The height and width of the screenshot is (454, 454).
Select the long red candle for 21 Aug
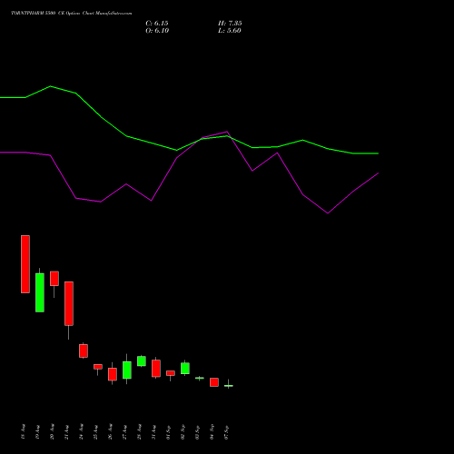coord(69,303)
